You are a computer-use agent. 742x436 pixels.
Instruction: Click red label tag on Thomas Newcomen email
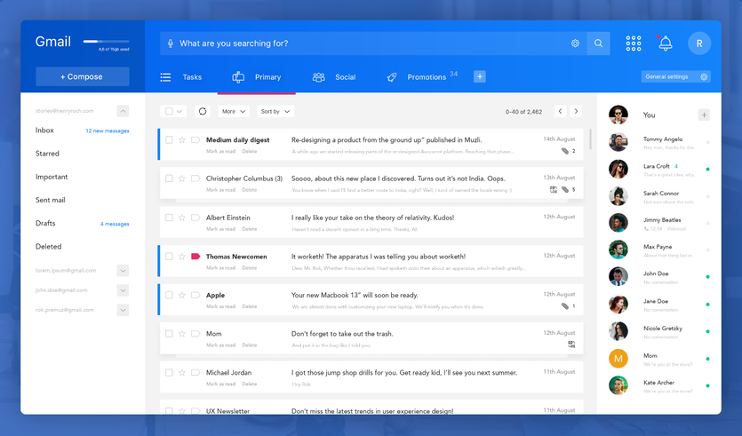(x=195, y=257)
